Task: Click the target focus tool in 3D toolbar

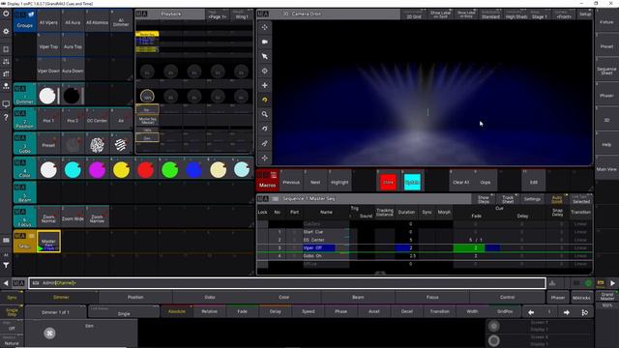Action: coord(264,71)
